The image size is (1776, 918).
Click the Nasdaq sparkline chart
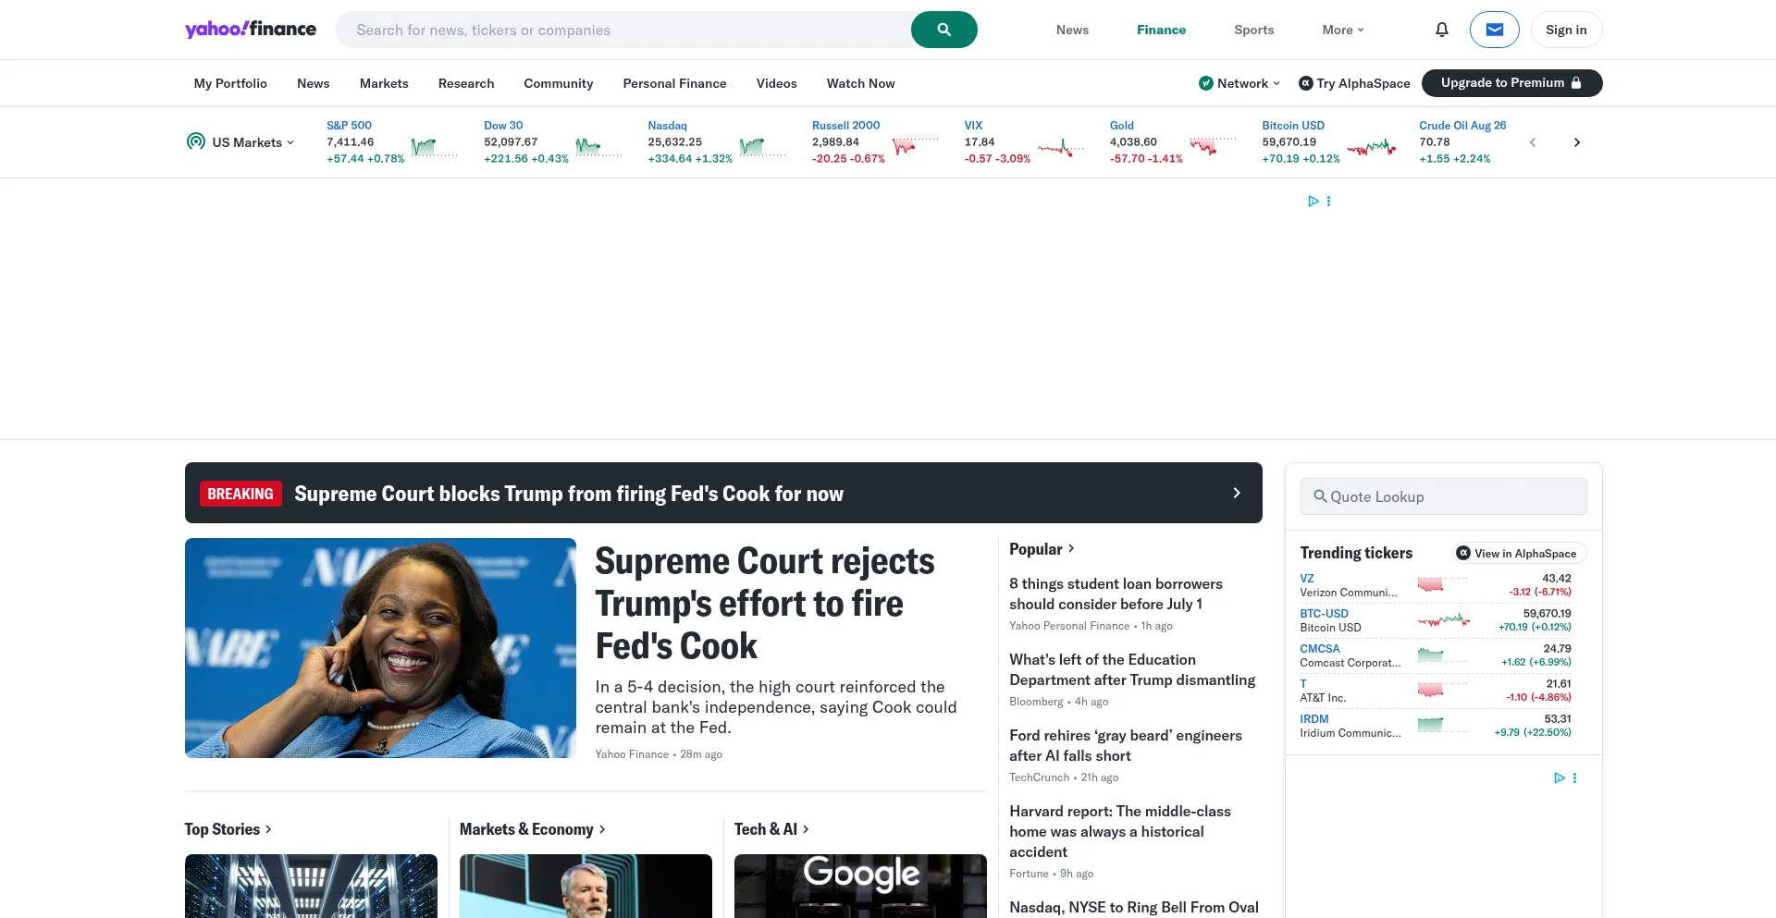762,147
